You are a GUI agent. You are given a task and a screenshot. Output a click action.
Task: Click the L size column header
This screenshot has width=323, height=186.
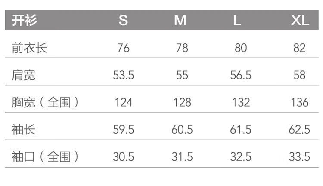click(x=237, y=20)
